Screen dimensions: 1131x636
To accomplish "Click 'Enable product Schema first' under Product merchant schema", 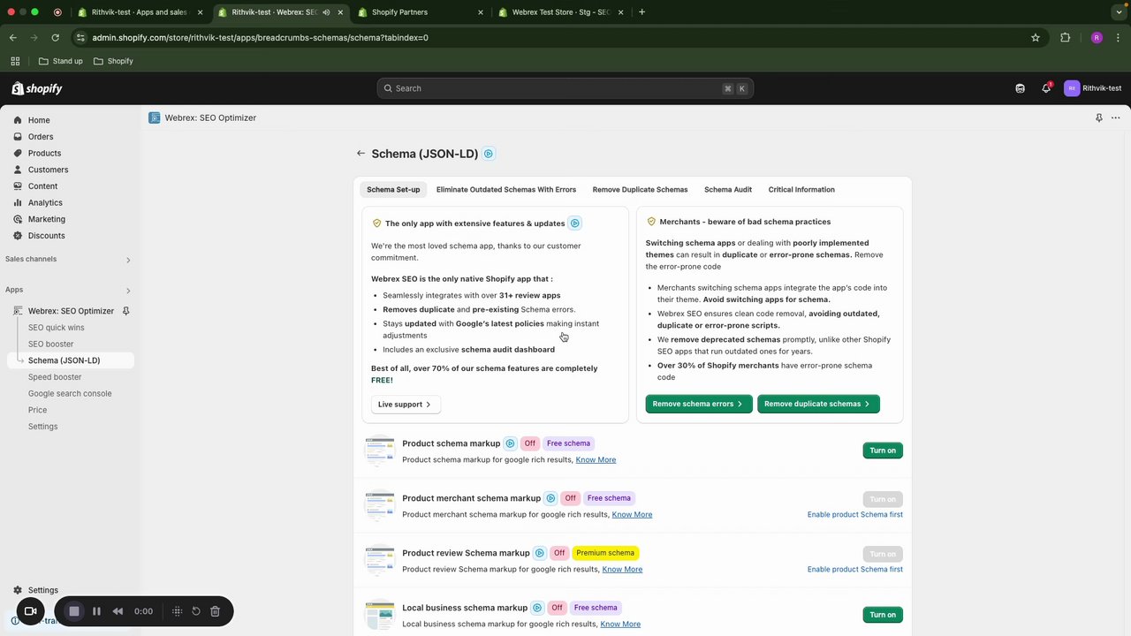I will pos(855,515).
